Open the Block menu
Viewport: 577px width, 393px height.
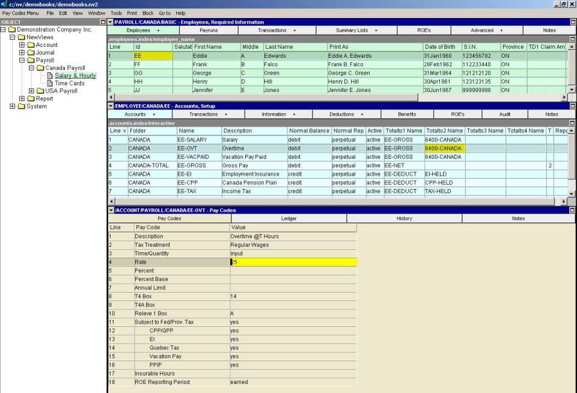coord(148,13)
